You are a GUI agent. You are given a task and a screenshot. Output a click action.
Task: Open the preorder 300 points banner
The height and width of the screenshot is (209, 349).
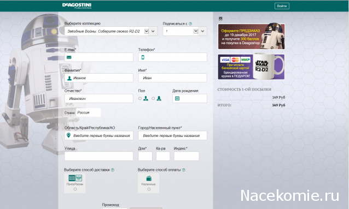coord(251,37)
